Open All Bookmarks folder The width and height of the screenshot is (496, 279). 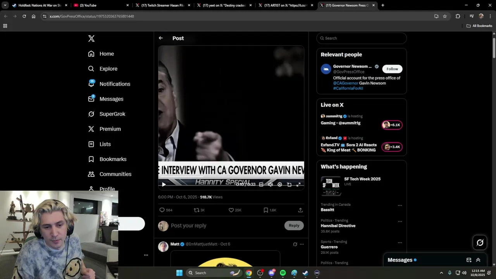coord(479,26)
